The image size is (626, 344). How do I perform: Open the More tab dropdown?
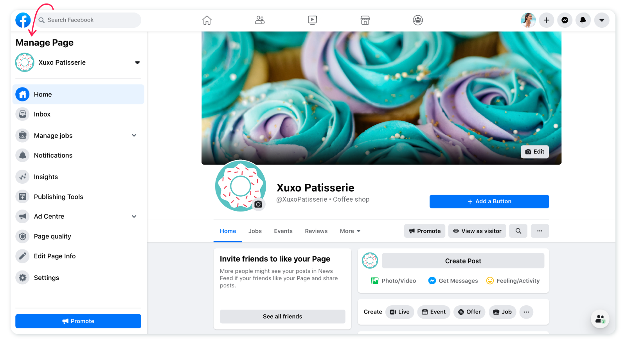pyautogui.click(x=350, y=231)
